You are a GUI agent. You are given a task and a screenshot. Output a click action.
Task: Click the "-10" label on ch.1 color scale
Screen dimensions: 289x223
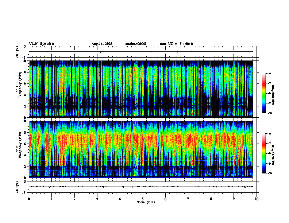(270, 113)
